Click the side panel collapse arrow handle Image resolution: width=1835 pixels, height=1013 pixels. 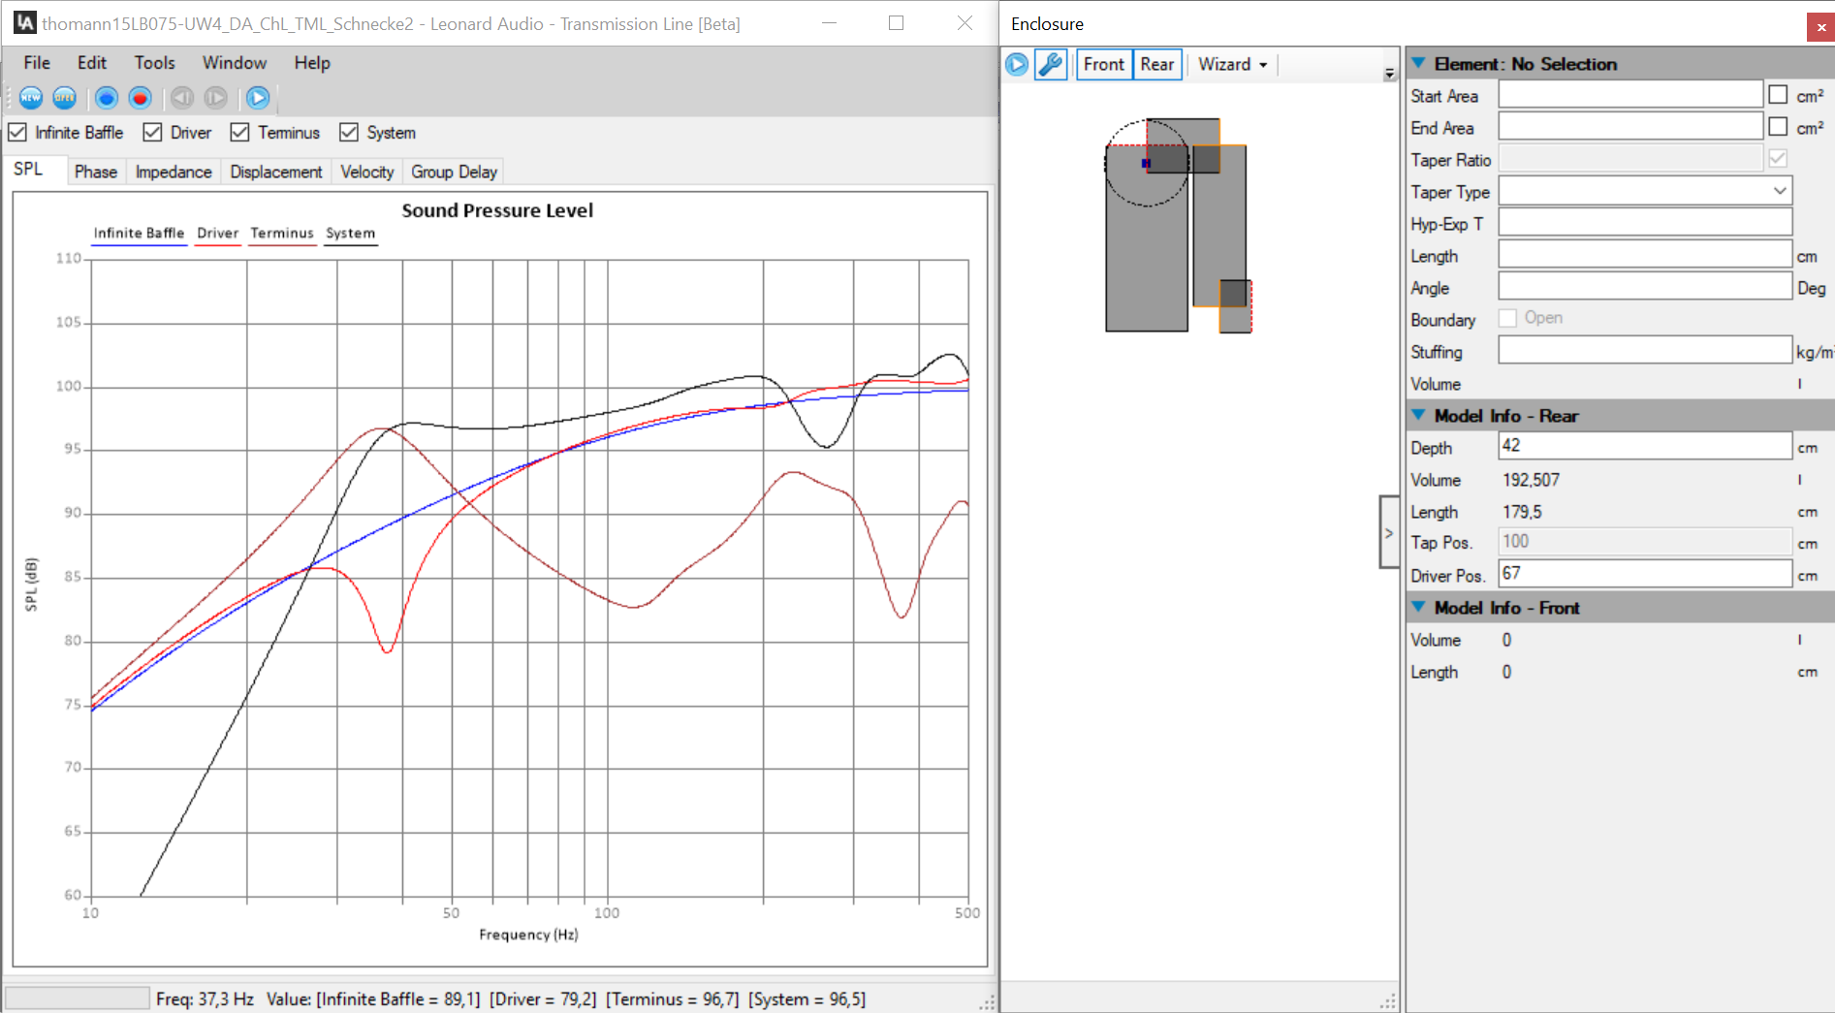tap(1388, 532)
